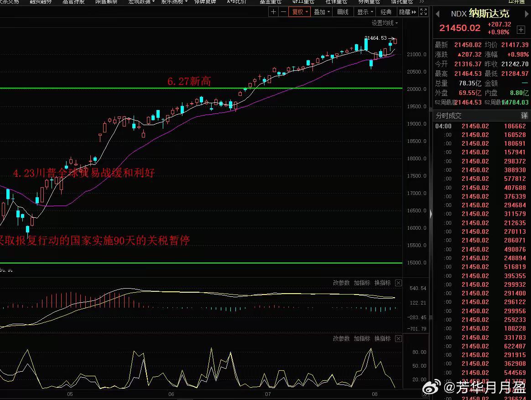Click the 05 month label on time axis
Image resolution: width=531 pixels, height=400 pixels.
tap(70, 394)
